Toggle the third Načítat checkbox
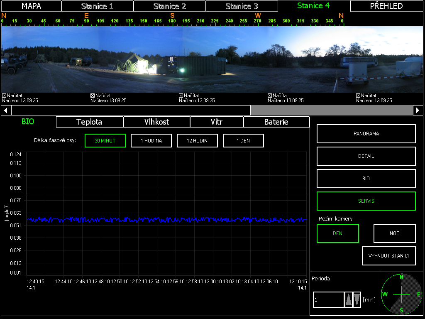The height and width of the screenshot is (319, 425). [181, 96]
